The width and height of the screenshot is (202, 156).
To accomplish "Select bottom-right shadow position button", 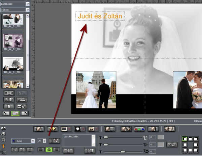I will [x=196, y=150].
